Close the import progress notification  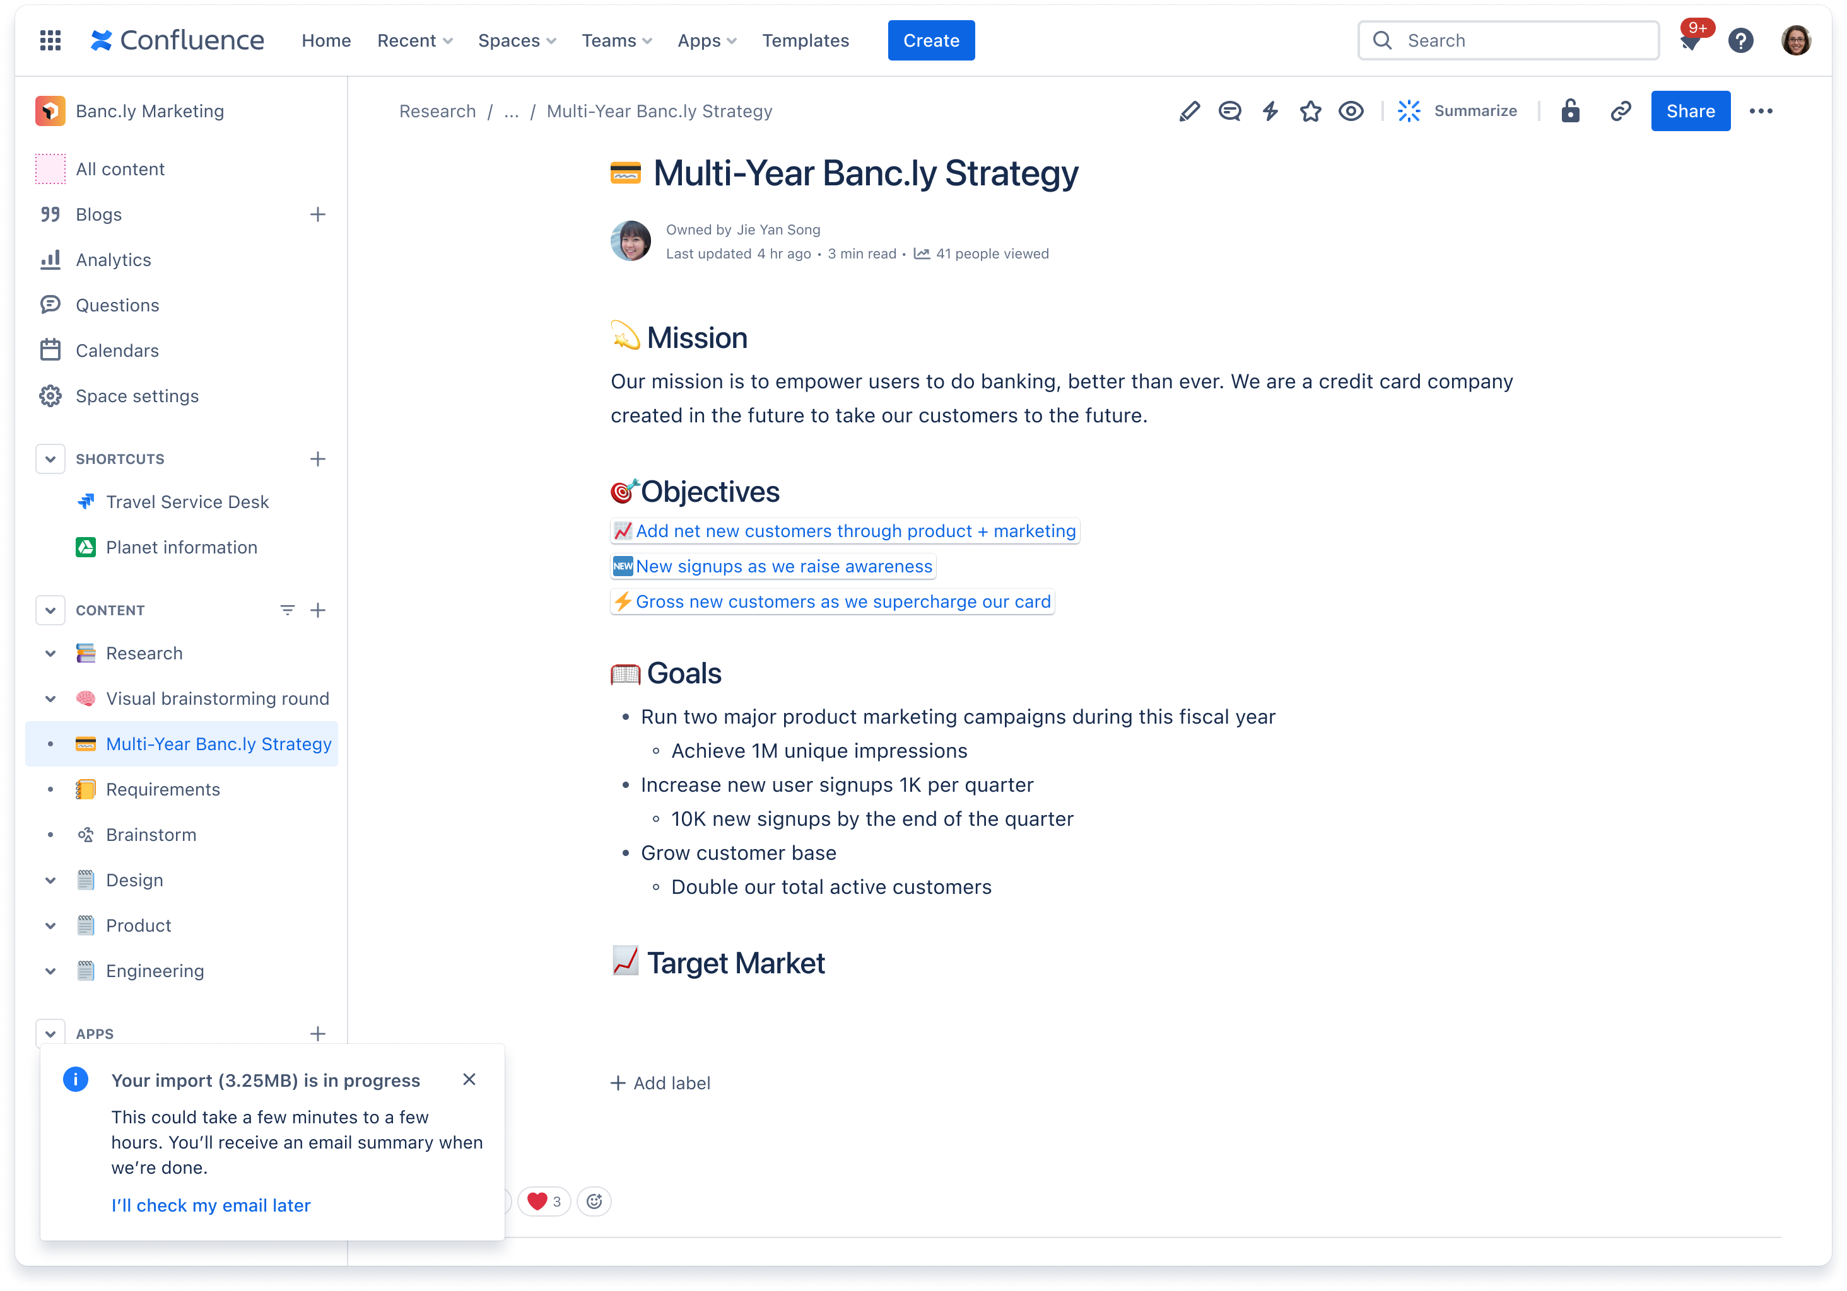(x=470, y=1080)
